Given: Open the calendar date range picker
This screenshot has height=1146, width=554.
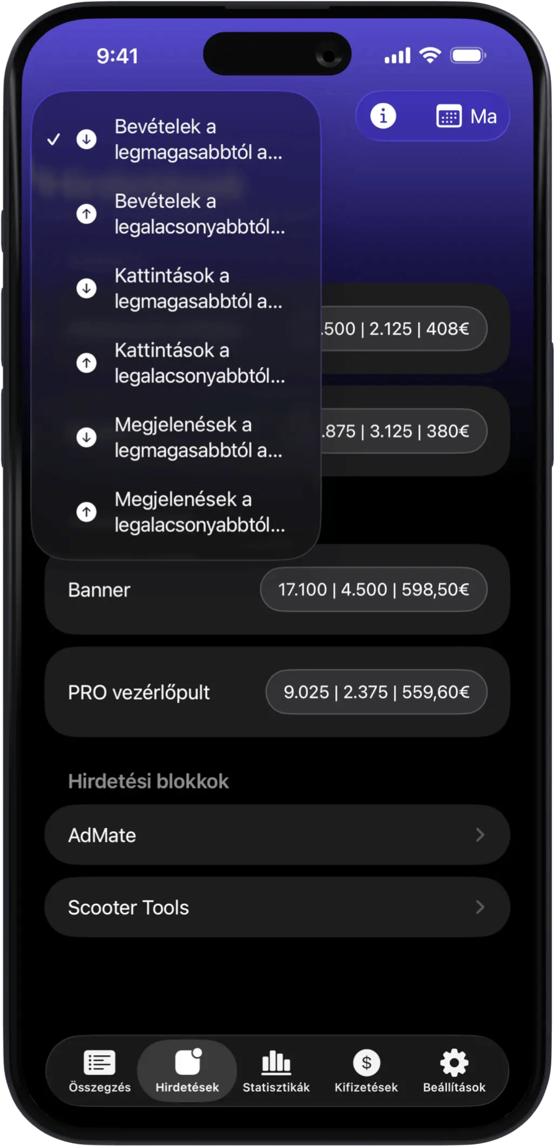Looking at the screenshot, I should (448, 117).
